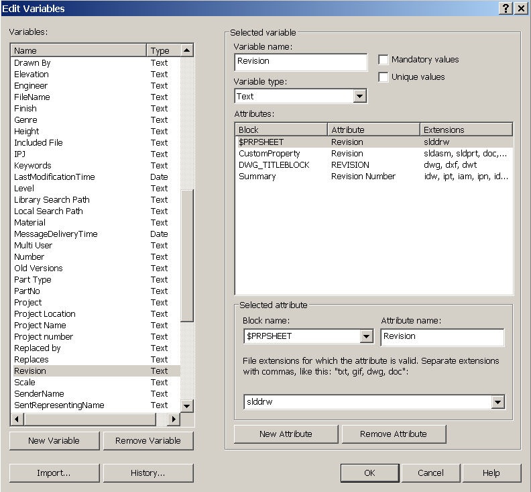
Task: Open the file extensions dropdown
Action: click(x=497, y=402)
